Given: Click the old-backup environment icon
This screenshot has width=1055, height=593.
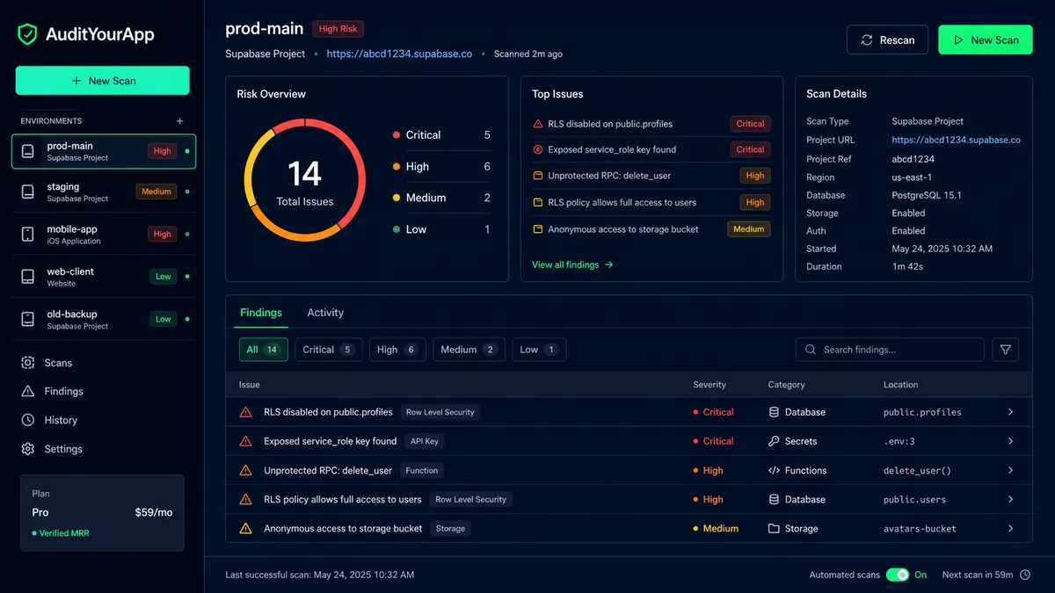Looking at the screenshot, I should [28, 319].
